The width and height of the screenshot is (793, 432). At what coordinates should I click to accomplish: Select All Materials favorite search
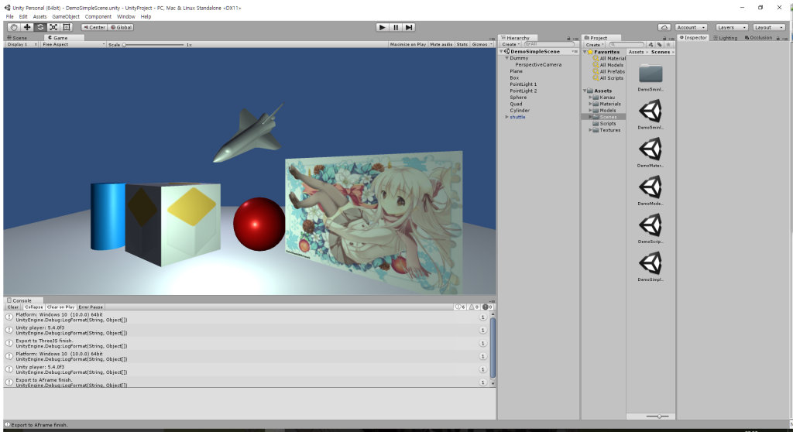(609, 59)
